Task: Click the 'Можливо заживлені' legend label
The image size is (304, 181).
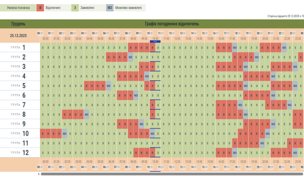Action: click(129, 8)
